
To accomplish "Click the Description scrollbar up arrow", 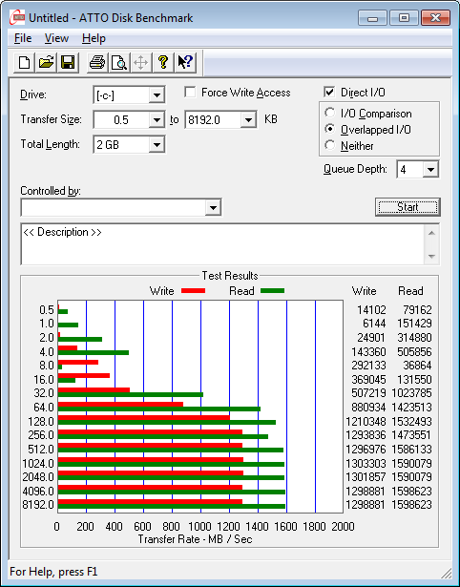I will click(x=431, y=233).
